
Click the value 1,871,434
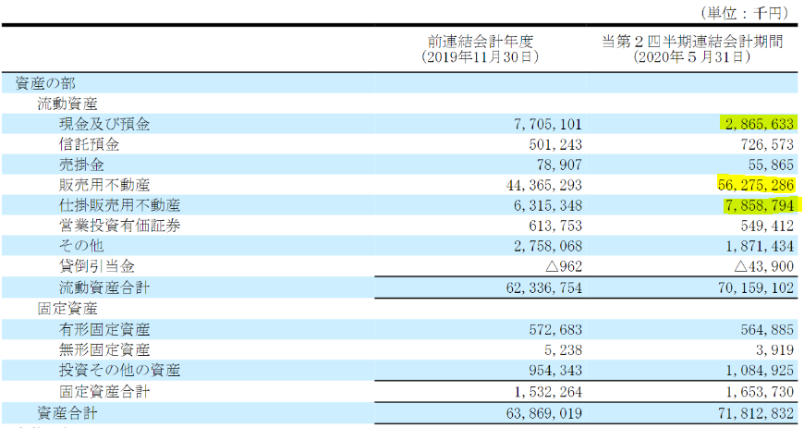click(x=760, y=246)
